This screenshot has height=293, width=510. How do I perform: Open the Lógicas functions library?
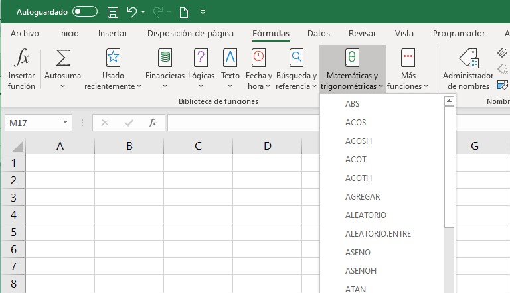(x=201, y=59)
